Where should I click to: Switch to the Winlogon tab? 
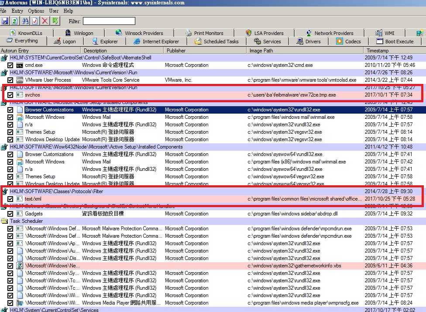79,33
